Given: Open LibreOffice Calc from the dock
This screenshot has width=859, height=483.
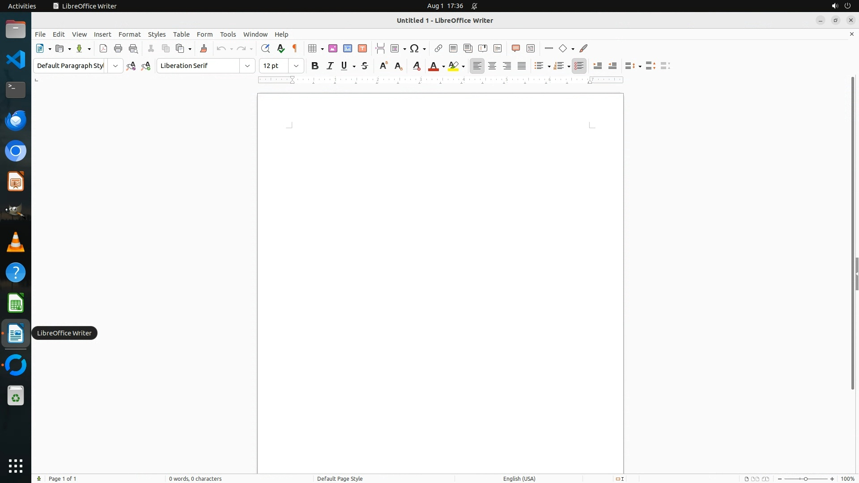Looking at the screenshot, I should click(16, 303).
